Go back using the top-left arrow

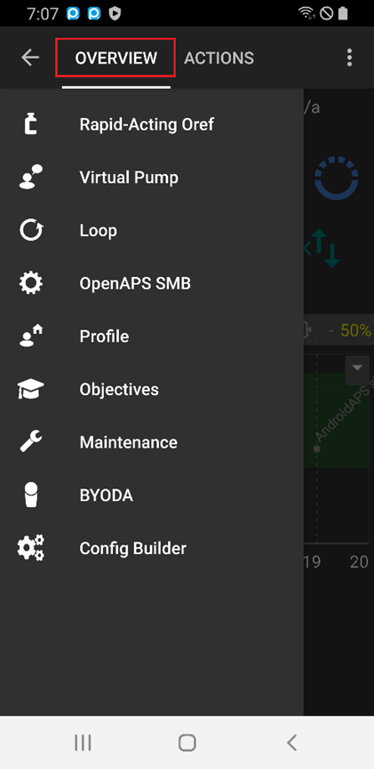pyautogui.click(x=30, y=58)
